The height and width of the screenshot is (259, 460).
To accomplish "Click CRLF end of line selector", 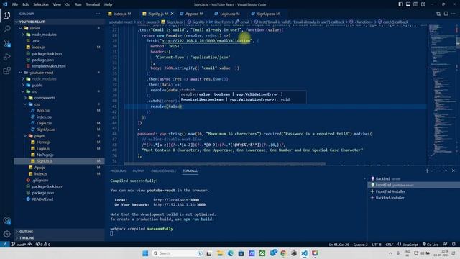I will click(390, 245).
